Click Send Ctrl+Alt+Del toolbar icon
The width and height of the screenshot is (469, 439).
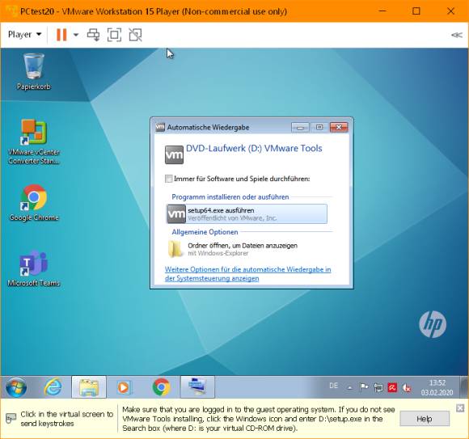pyautogui.click(x=93, y=35)
